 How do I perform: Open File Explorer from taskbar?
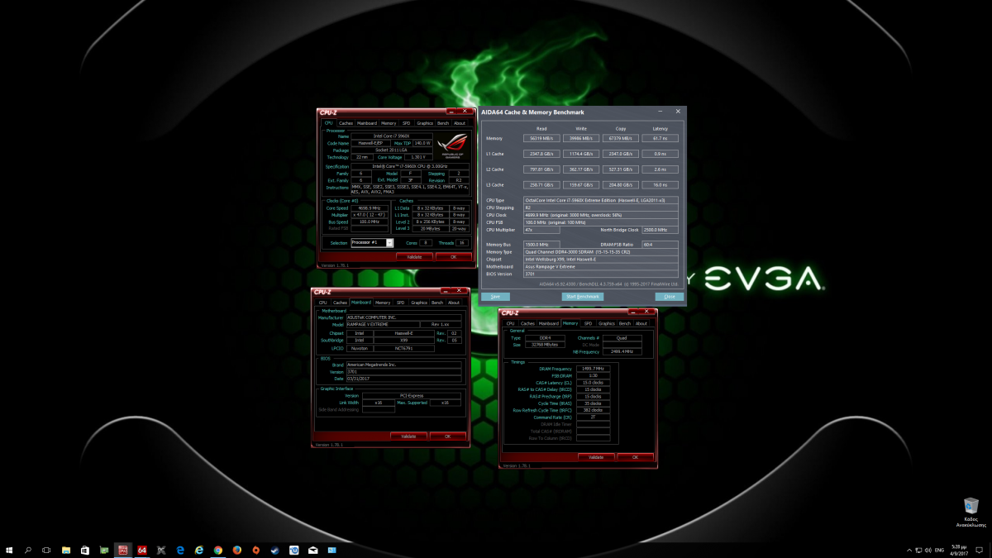66,550
